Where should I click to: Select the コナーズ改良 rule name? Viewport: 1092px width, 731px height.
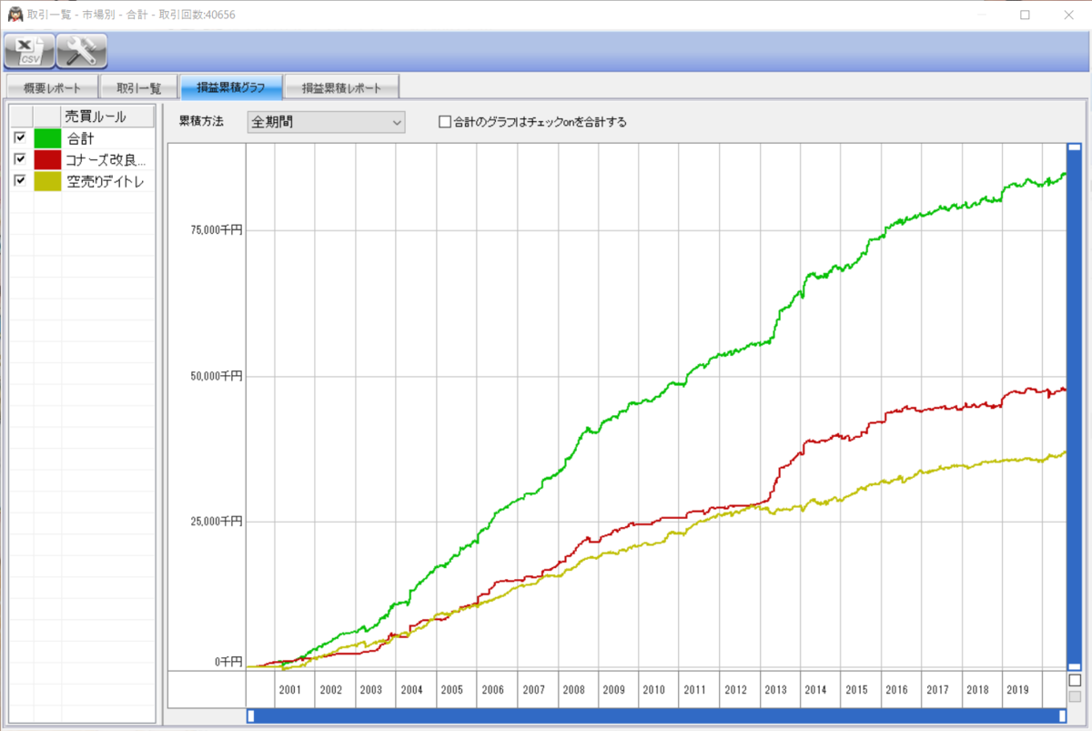105,160
